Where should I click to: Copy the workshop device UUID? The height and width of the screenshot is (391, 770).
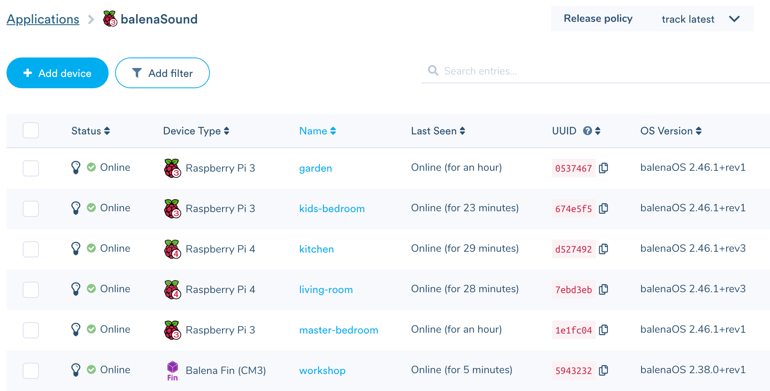point(603,370)
